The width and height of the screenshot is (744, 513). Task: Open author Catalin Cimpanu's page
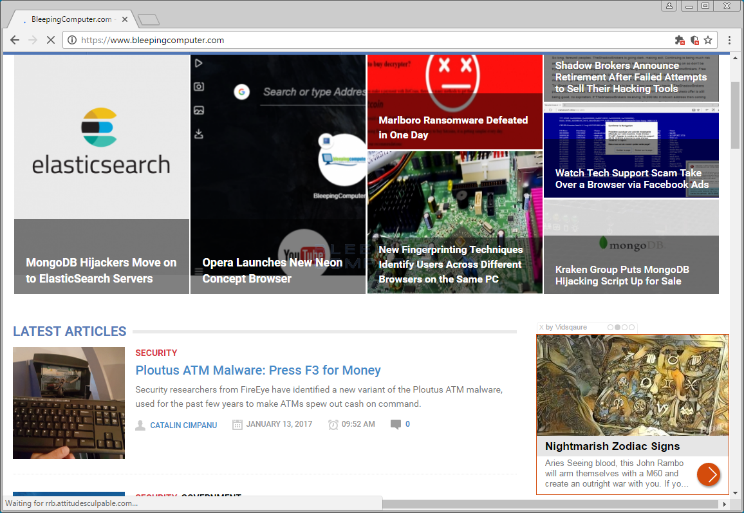(x=183, y=425)
